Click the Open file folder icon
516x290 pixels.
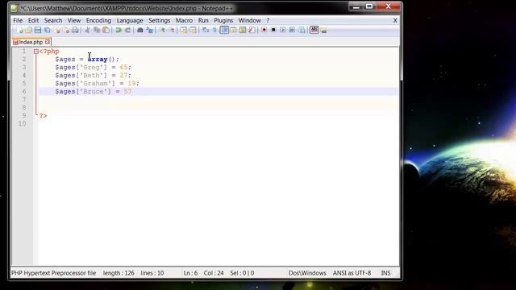pyautogui.click(x=29, y=31)
